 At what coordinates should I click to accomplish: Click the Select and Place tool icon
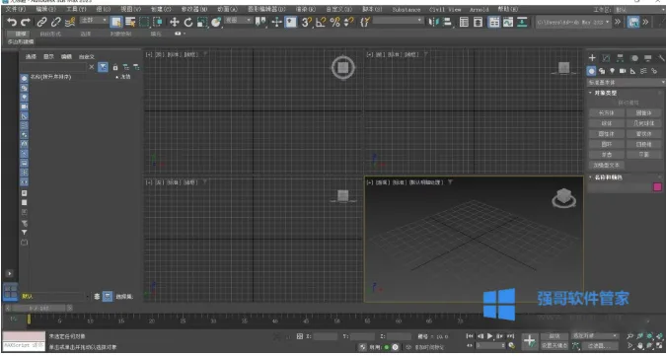tap(216, 22)
